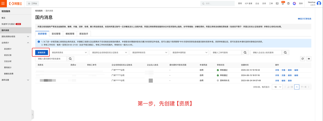Open page size dropdown showing 10
The width and height of the screenshot is (323, 121).
click(x=277, y=87)
